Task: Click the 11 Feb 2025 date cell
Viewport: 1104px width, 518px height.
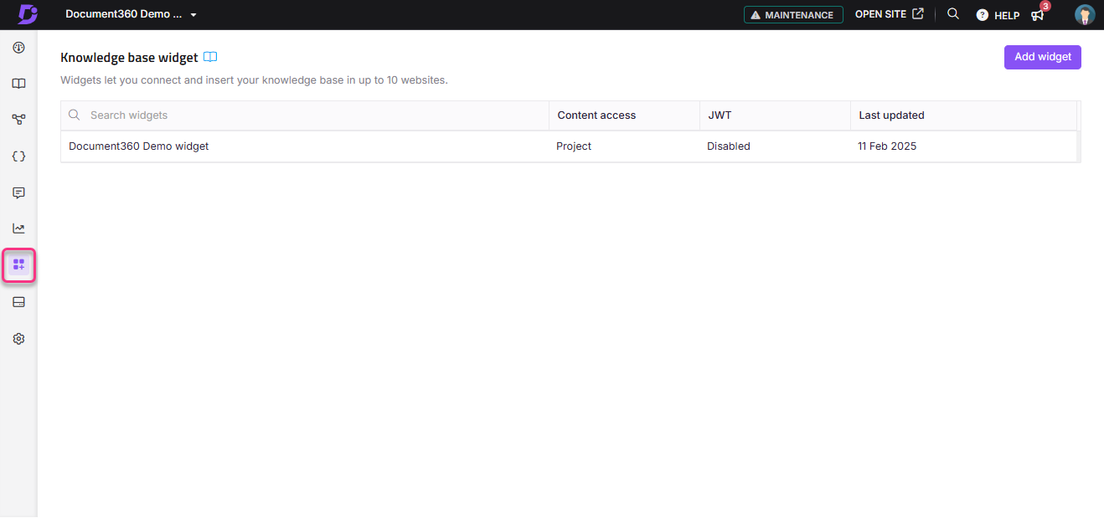Action: tap(887, 146)
